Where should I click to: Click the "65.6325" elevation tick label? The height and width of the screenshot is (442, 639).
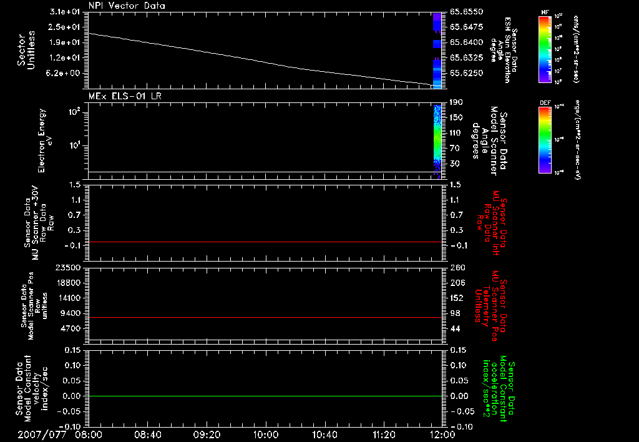[x=467, y=58]
